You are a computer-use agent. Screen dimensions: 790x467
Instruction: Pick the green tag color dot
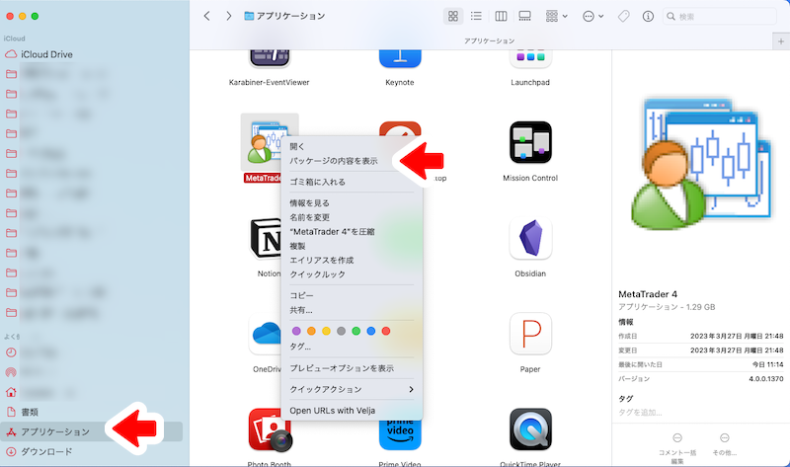click(356, 331)
